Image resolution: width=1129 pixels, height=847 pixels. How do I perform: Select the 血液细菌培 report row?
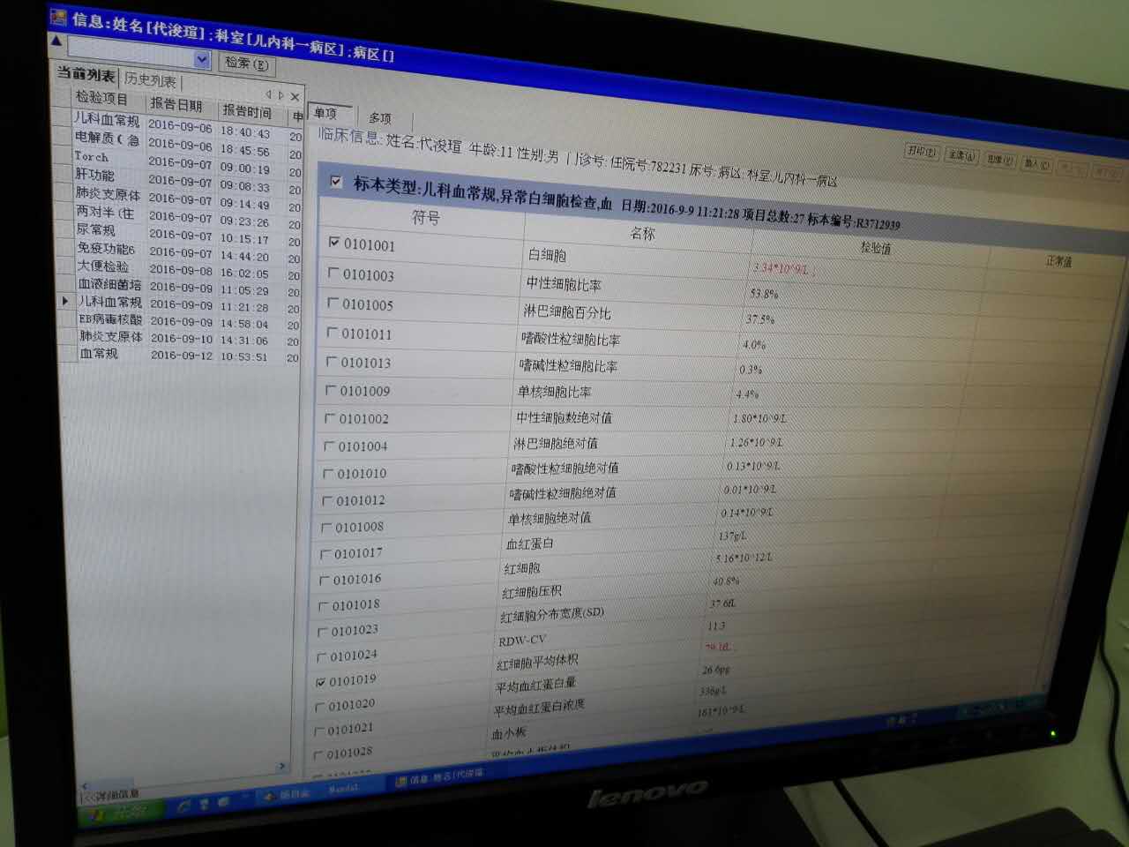click(179, 286)
